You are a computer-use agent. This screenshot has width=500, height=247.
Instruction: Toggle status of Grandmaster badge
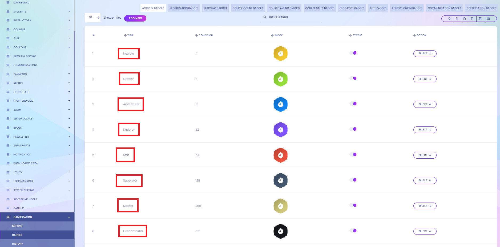click(x=353, y=230)
